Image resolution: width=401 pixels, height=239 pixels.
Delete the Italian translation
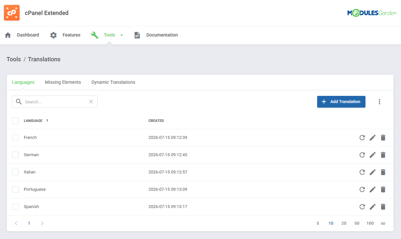[x=383, y=172]
